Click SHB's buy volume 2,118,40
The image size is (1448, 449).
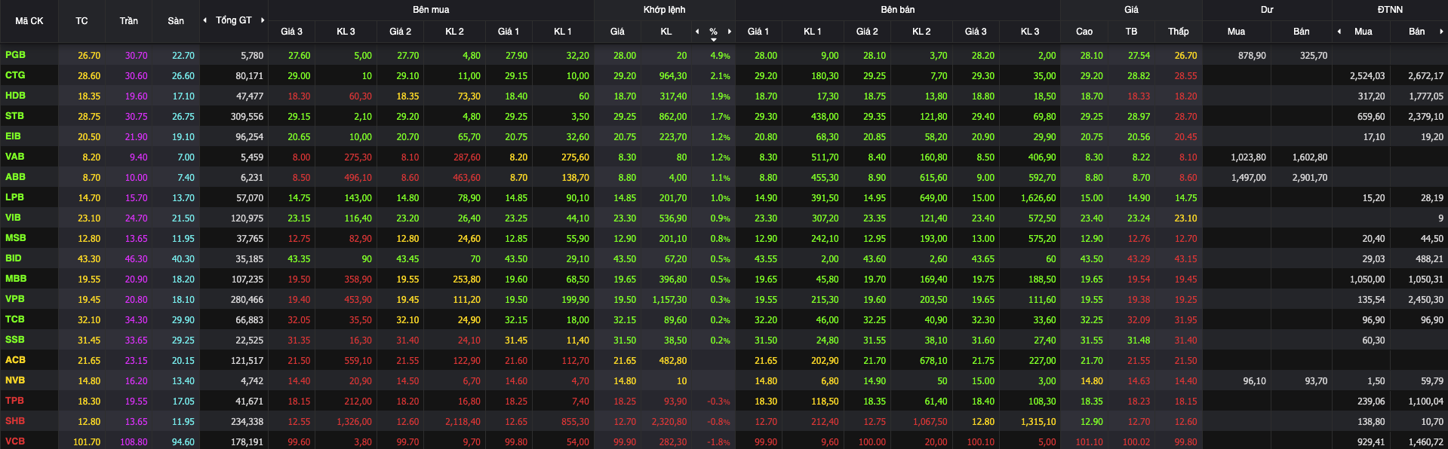tap(463, 422)
